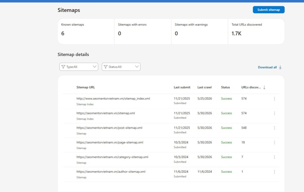Open the Type:All filter dropdown

click(79, 67)
